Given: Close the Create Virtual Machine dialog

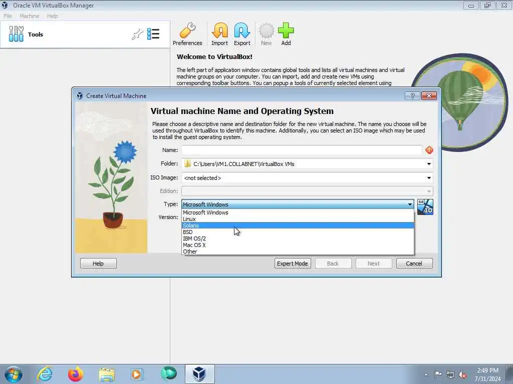Looking at the screenshot, I should [429, 95].
